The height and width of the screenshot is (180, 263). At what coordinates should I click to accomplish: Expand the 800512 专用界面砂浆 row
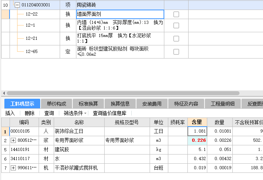click(x=13, y=140)
